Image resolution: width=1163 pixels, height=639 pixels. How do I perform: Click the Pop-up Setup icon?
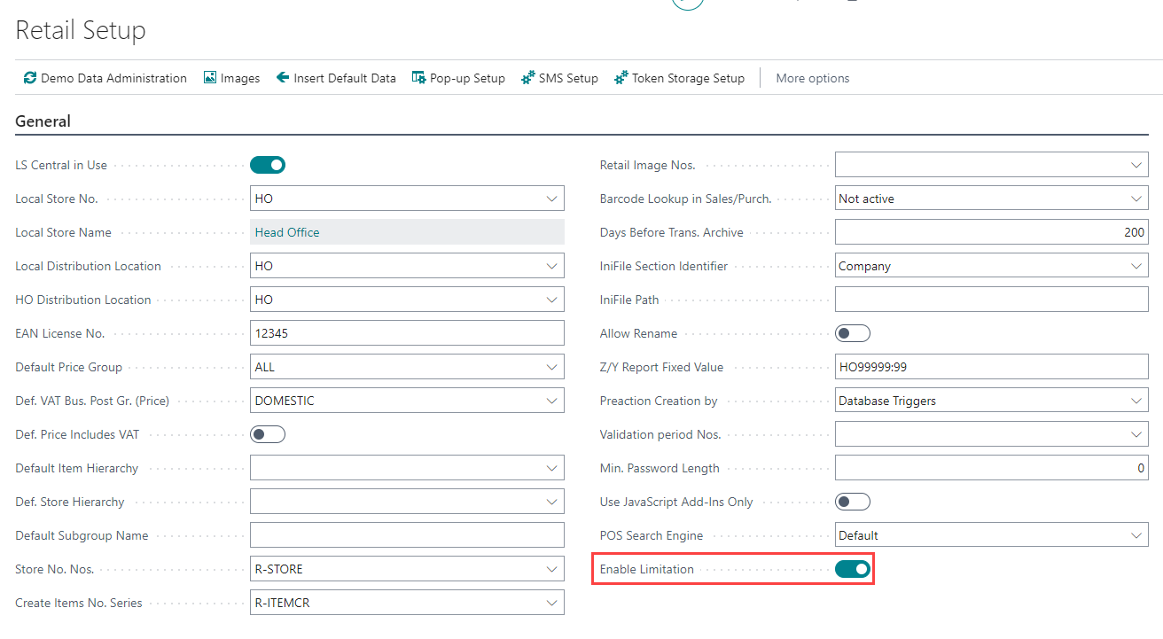(419, 78)
